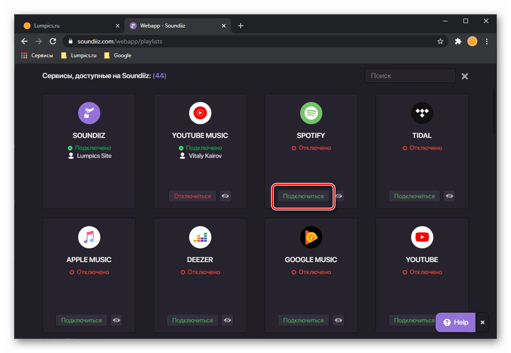
Task: Click the TIDAL card title
Action: 422,135
